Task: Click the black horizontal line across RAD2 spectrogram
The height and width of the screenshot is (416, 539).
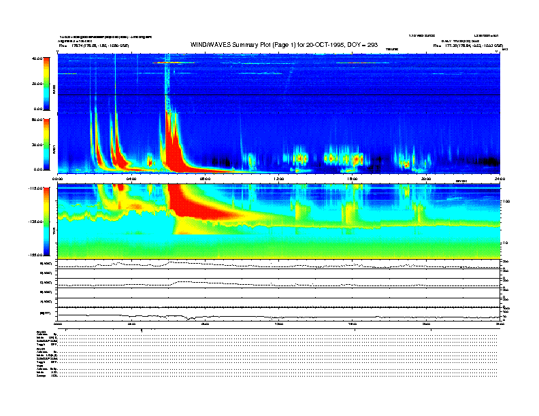Action: (x=279, y=94)
